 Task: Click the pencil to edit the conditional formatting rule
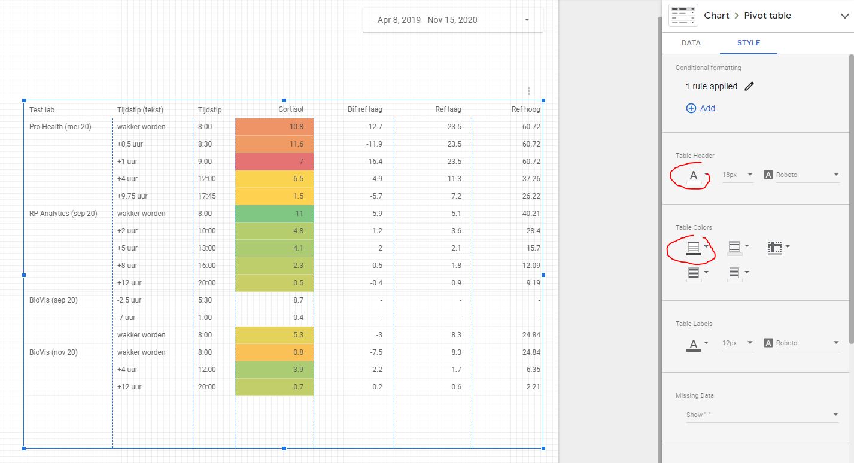pos(749,86)
